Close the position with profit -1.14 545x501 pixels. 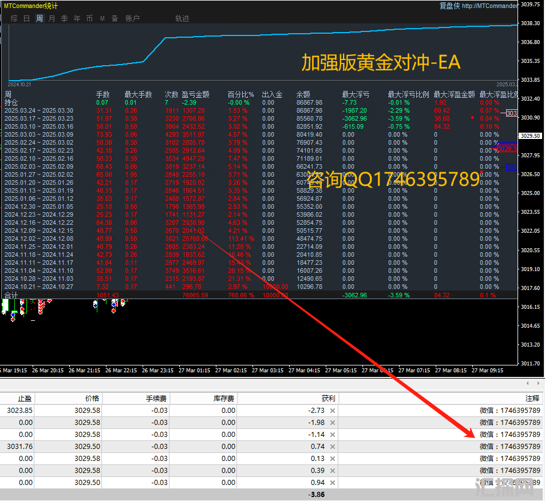click(x=333, y=435)
